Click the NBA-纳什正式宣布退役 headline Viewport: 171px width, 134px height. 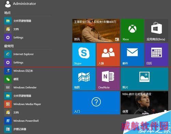pyautogui.click(x=137, y=94)
